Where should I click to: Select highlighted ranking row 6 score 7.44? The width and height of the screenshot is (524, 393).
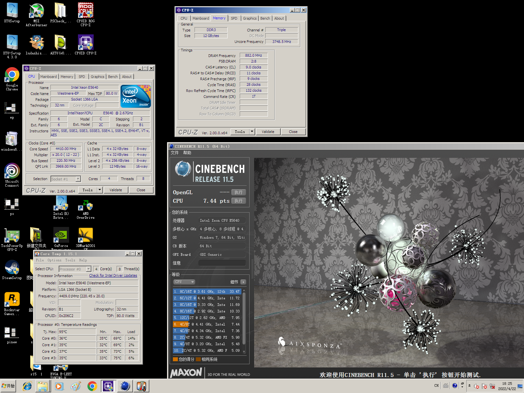207,324
